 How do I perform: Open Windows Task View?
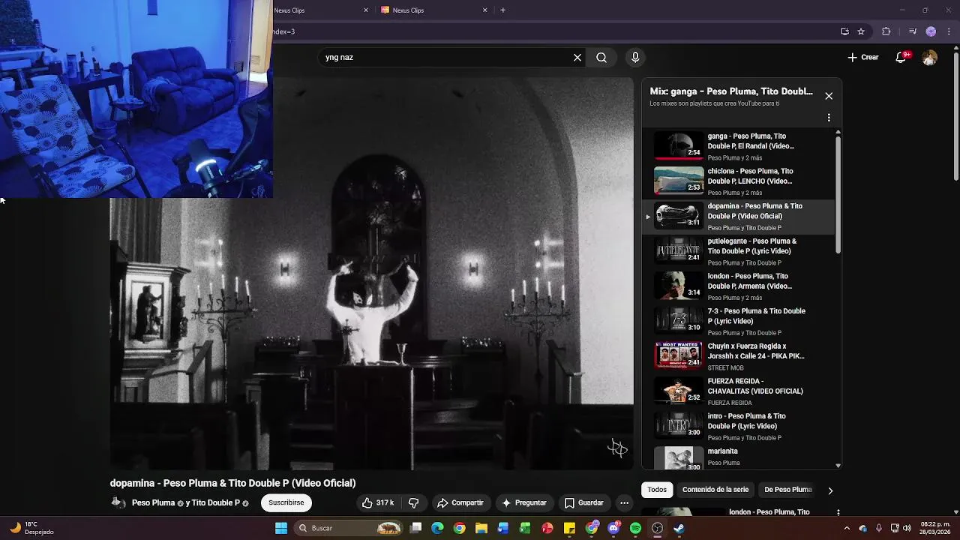416,528
